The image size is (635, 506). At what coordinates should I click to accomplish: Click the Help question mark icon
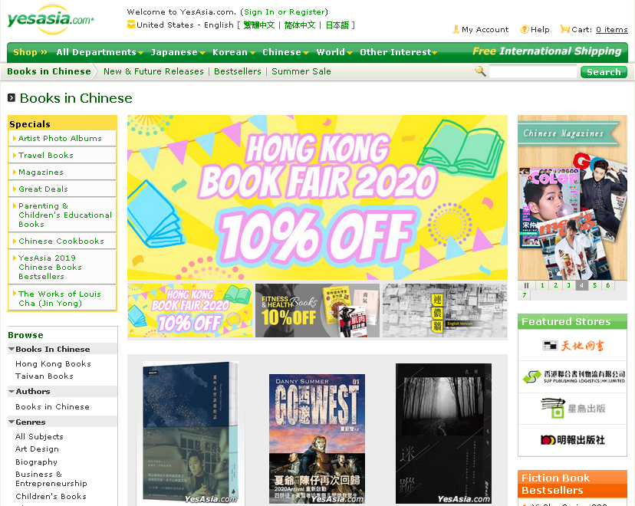point(525,29)
